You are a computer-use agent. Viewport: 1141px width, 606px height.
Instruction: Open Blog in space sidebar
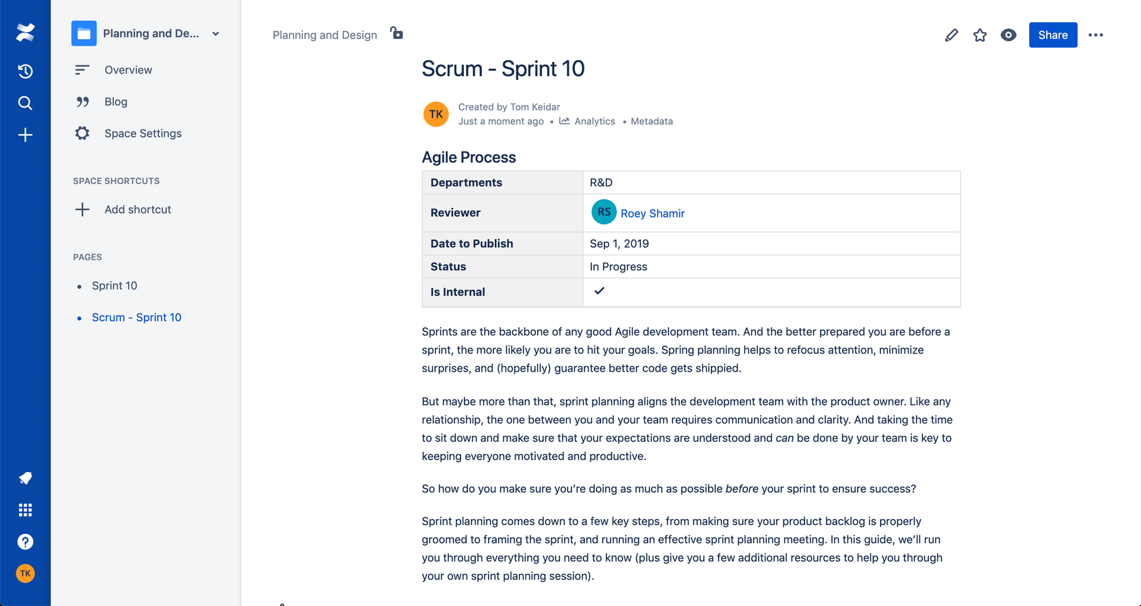(116, 102)
